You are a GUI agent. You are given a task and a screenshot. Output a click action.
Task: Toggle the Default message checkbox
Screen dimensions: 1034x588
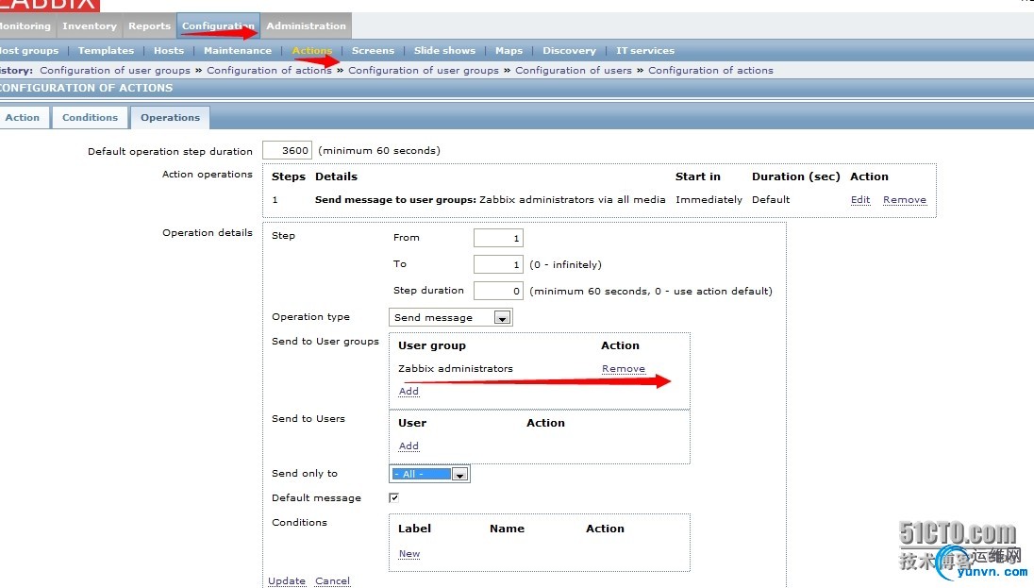[x=393, y=497]
